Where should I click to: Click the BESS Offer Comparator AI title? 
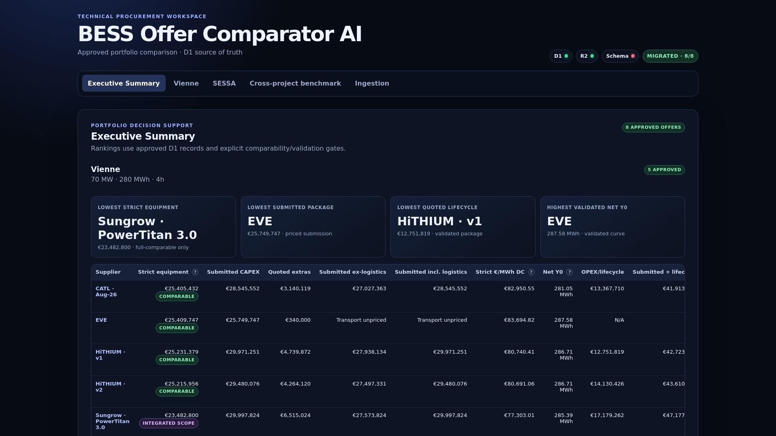pyautogui.click(x=219, y=34)
